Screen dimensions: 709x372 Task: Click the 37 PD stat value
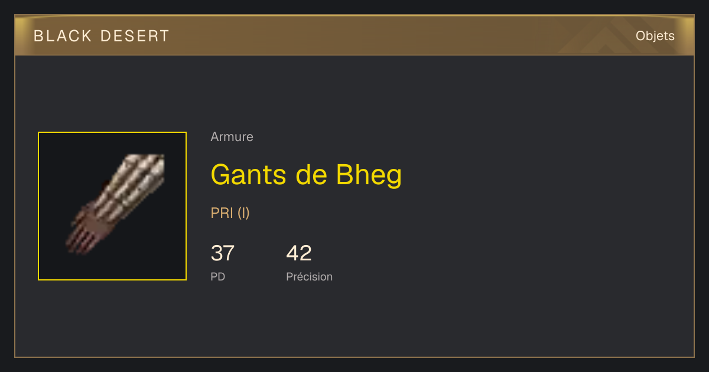tap(223, 253)
